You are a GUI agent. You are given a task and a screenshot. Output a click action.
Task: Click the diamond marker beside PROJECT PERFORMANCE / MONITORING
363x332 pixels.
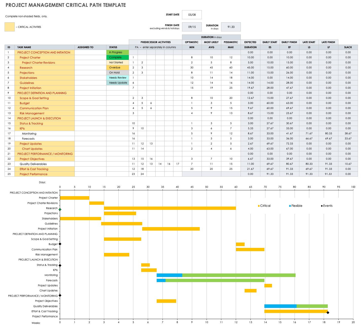(x=60, y=296)
